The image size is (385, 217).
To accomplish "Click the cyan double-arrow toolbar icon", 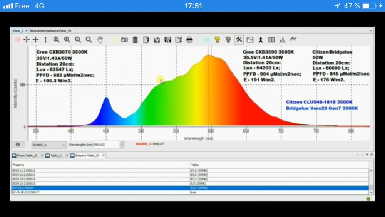I will point(207,40).
